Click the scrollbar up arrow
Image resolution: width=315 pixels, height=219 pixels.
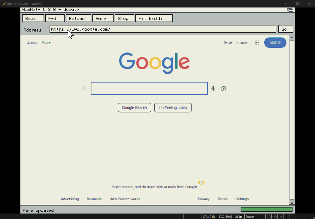pyautogui.click(x=292, y=38)
